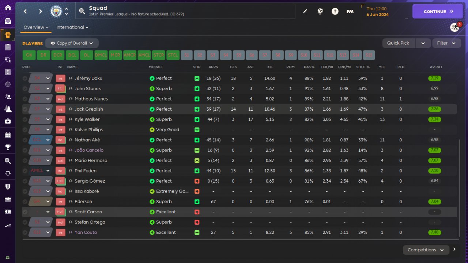Open Jérémy Doku's picked position dropdown
The image size is (468, 263).
point(41,79)
